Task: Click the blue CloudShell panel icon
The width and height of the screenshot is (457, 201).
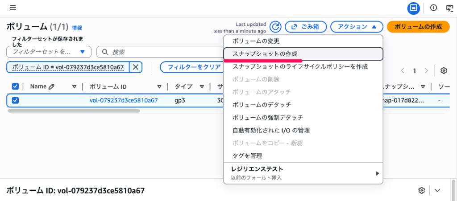Action: 414,8
